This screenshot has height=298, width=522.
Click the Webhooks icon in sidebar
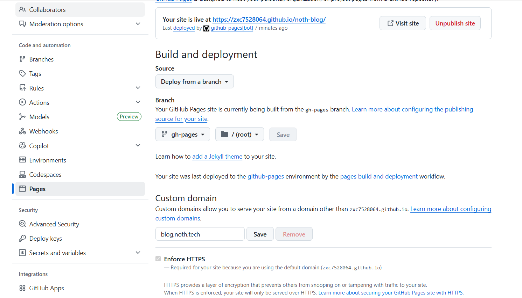pyautogui.click(x=22, y=131)
